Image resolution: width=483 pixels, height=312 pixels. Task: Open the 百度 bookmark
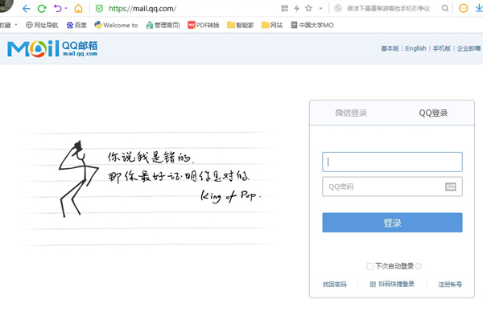pos(76,25)
